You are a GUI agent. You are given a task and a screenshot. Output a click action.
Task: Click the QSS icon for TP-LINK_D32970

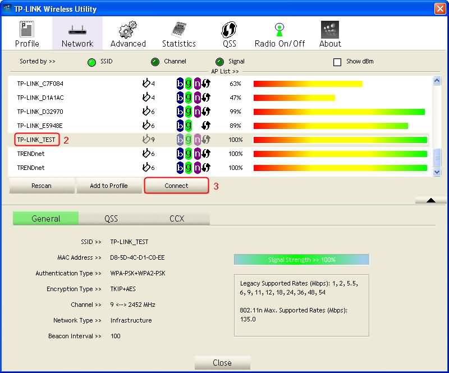206,112
